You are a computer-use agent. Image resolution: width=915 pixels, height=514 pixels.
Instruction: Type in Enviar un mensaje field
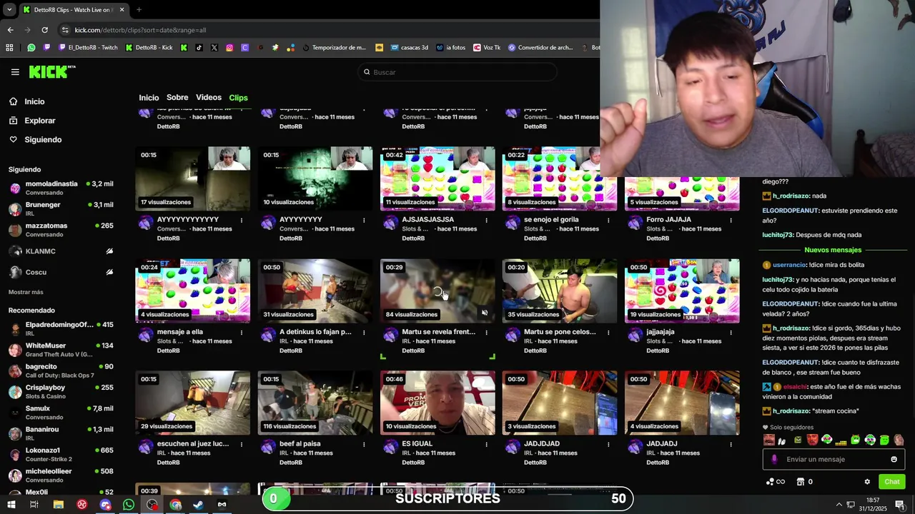[x=834, y=460]
